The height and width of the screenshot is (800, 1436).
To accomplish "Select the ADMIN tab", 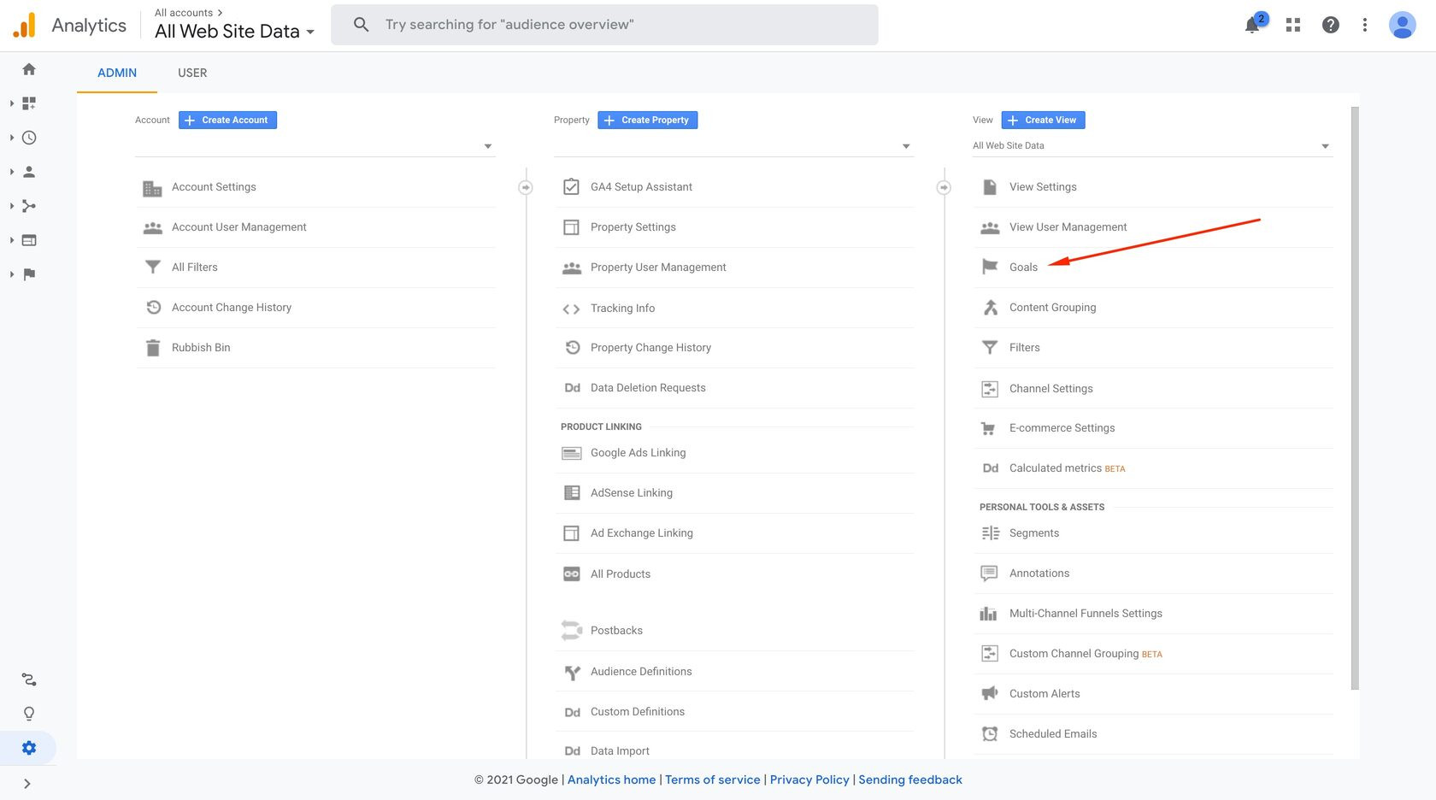I will tap(117, 73).
